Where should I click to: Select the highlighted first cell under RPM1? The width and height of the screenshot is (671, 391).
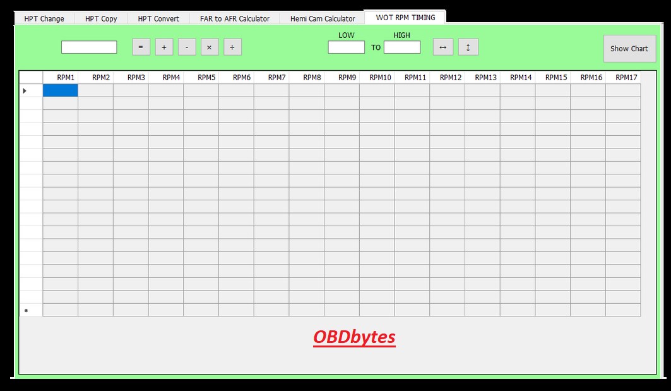(x=61, y=91)
